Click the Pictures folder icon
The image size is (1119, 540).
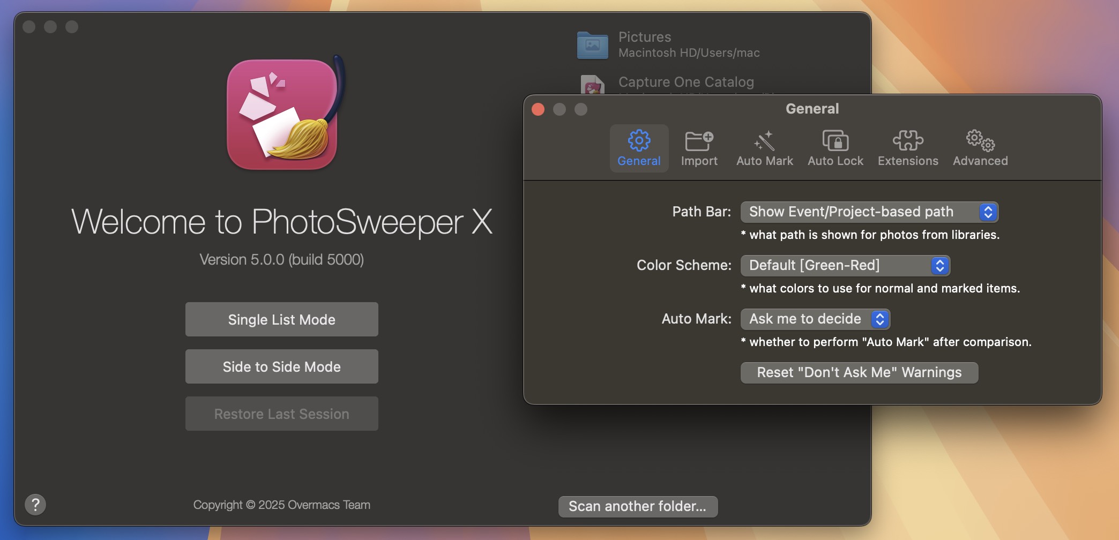tap(592, 45)
